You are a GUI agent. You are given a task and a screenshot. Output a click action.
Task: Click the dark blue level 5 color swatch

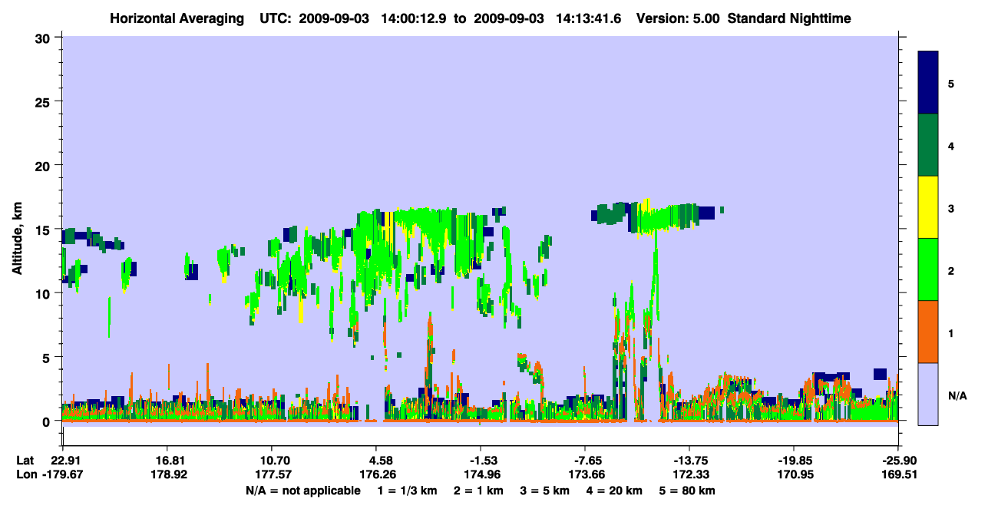click(x=928, y=83)
